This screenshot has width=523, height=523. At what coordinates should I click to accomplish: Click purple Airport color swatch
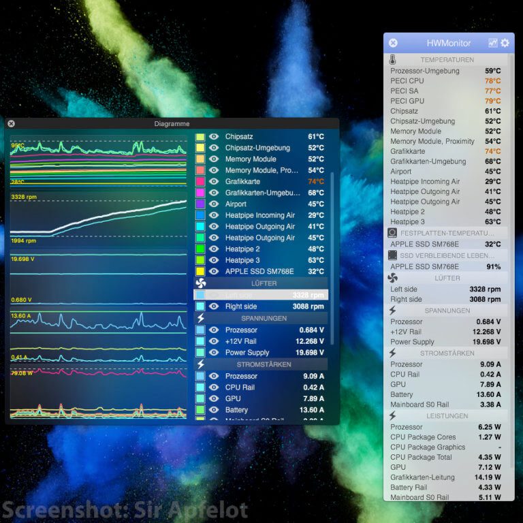coord(200,204)
